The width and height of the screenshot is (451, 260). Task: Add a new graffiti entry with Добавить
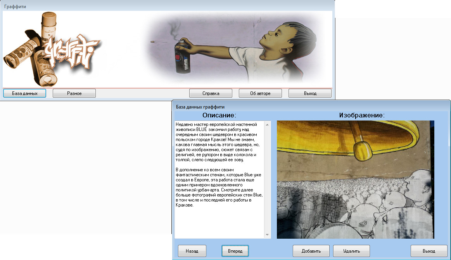coord(311,251)
